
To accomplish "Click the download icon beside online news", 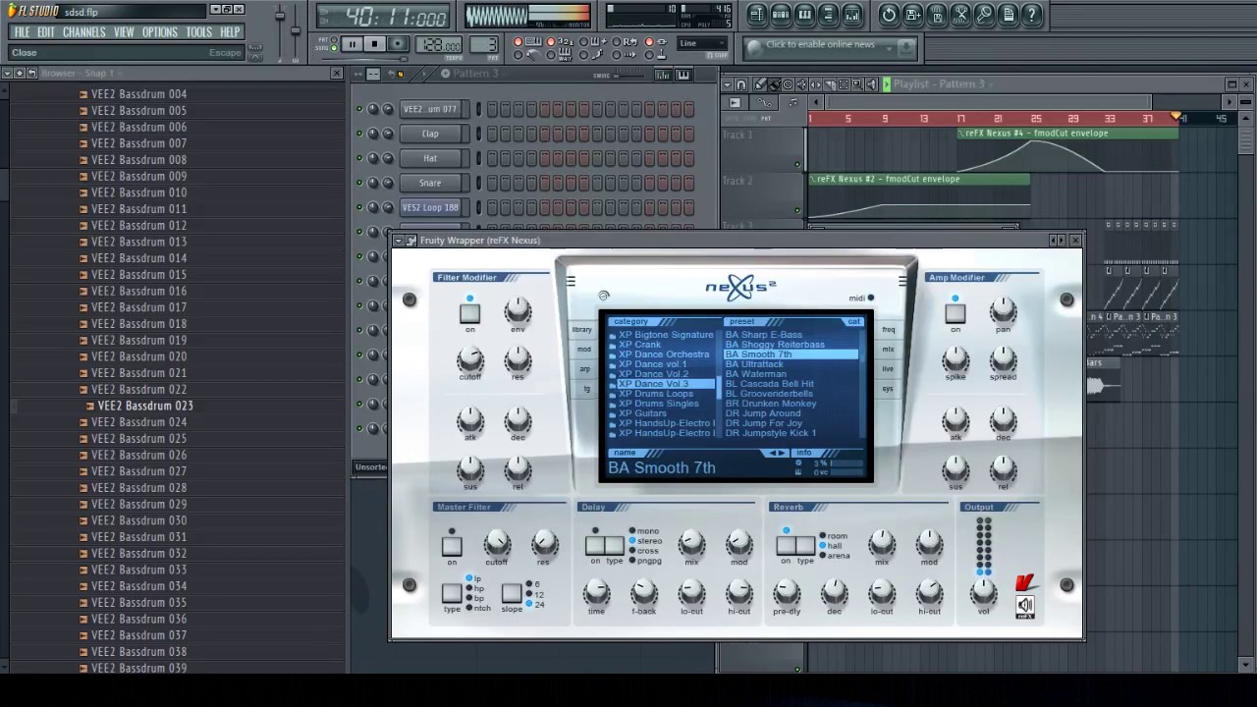I will 906,47.
